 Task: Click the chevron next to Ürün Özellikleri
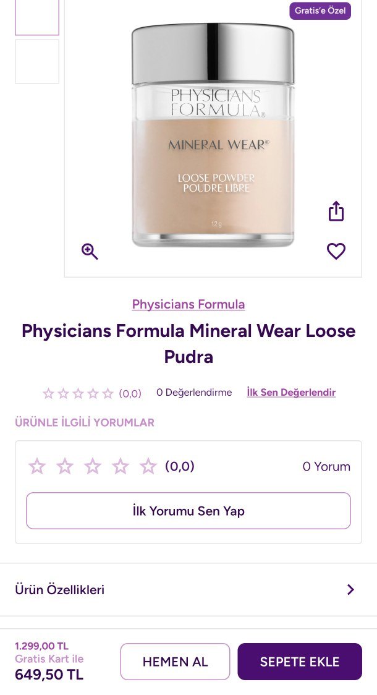click(350, 589)
